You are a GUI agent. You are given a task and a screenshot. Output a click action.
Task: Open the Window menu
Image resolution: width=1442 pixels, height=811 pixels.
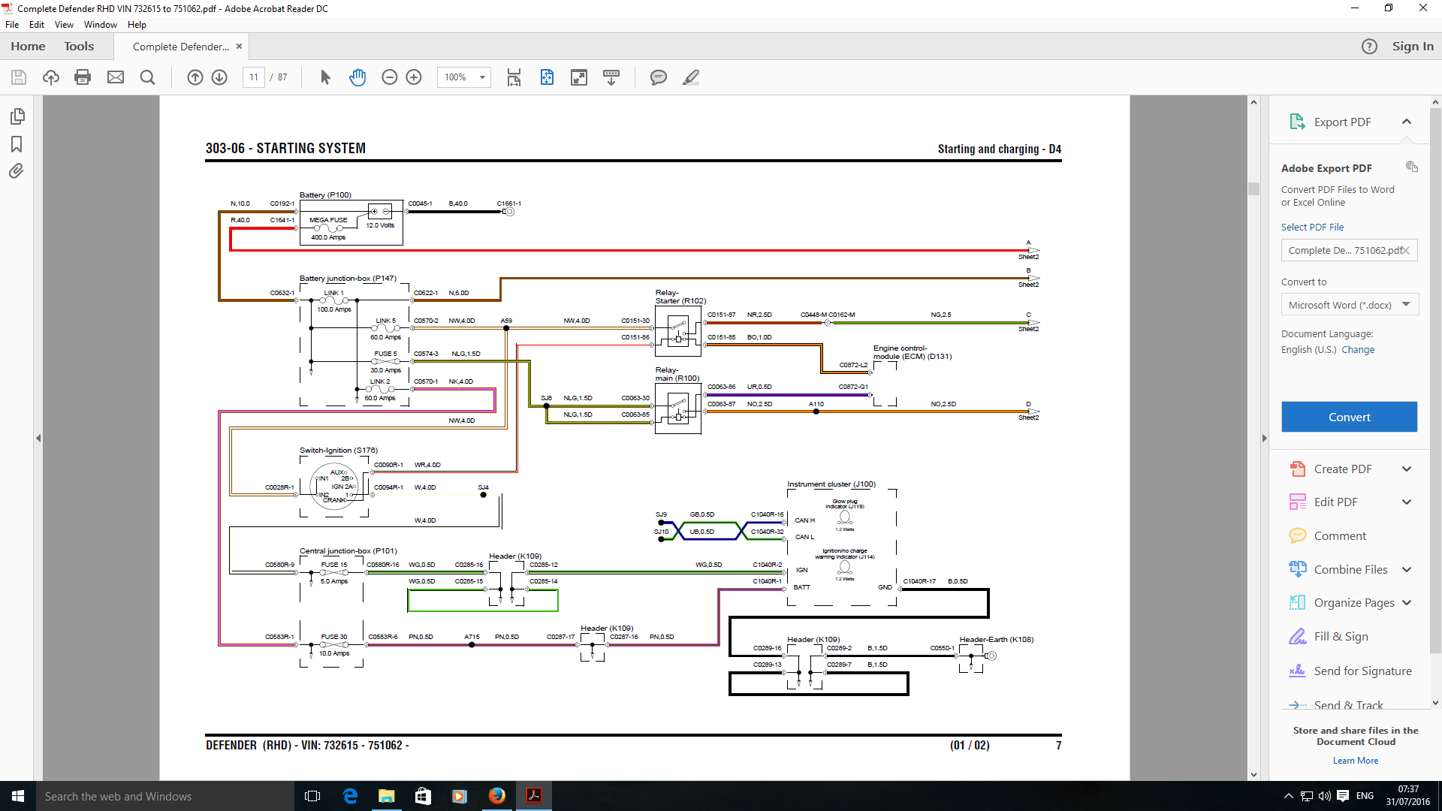click(101, 25)
